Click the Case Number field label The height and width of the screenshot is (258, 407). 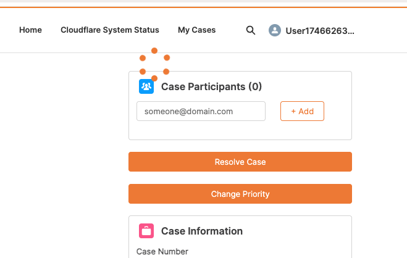coord(162,251)
